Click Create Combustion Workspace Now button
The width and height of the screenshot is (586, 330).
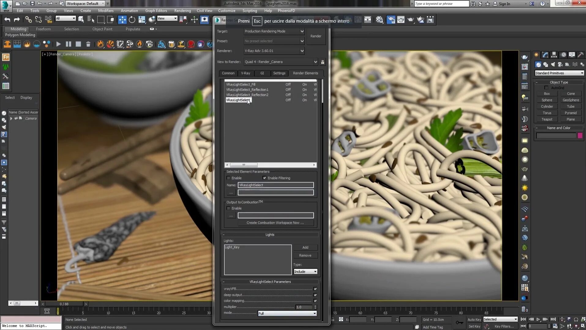(275, 223)
